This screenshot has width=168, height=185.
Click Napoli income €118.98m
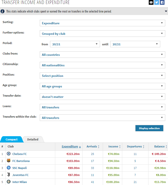point(113,168)
